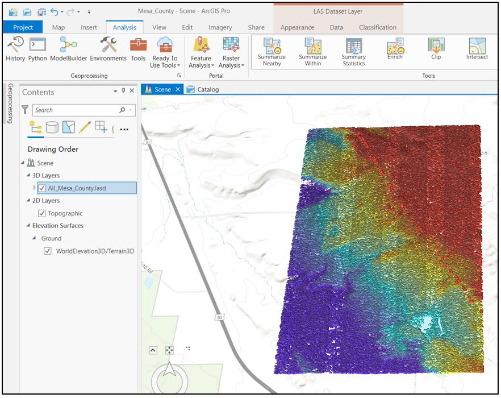
Task: Open the Python window
Action: tap(37, 51)
